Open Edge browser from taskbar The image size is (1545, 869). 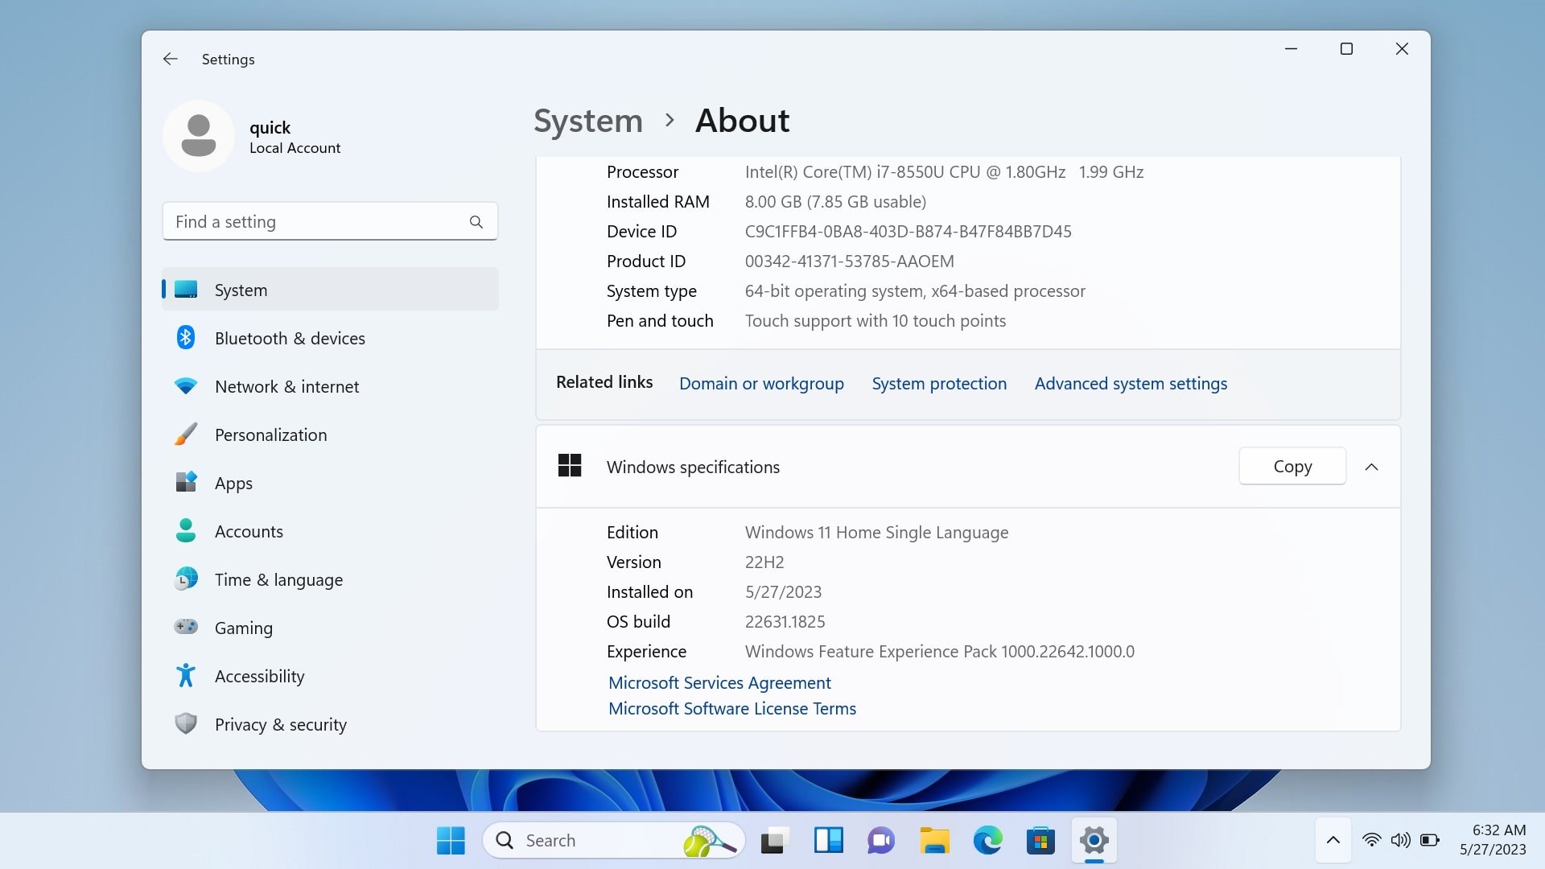coord(986,839)
